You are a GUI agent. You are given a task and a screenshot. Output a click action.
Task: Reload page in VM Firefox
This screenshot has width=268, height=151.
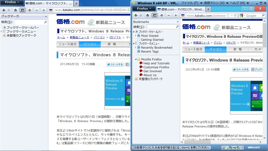click(x=235, y=15)
